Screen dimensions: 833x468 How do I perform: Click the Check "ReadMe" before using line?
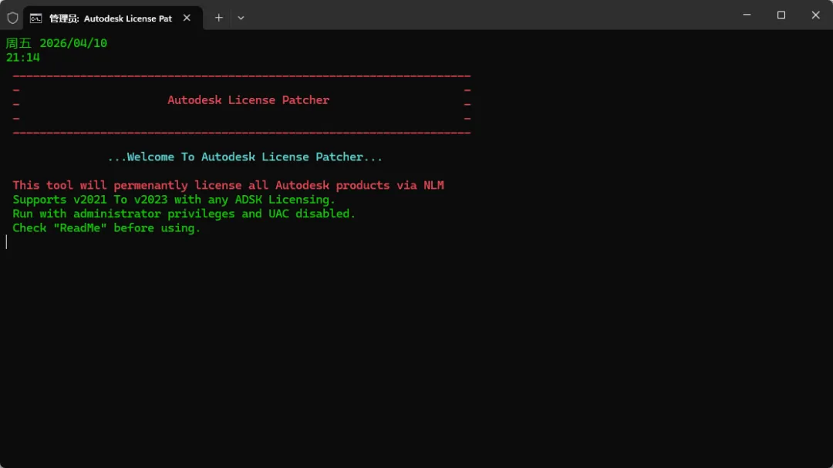tap(106, 228)
